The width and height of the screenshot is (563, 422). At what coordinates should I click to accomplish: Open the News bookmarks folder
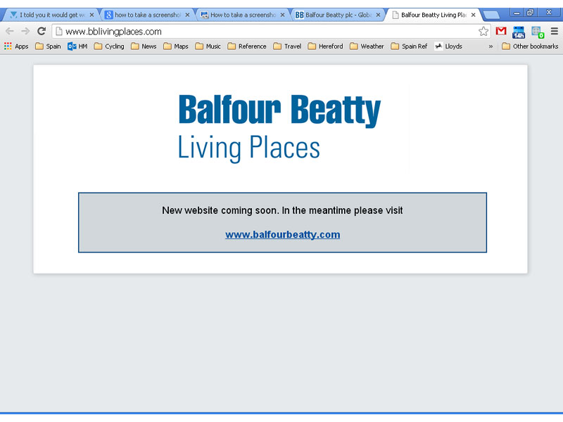(x=144, y=46)
